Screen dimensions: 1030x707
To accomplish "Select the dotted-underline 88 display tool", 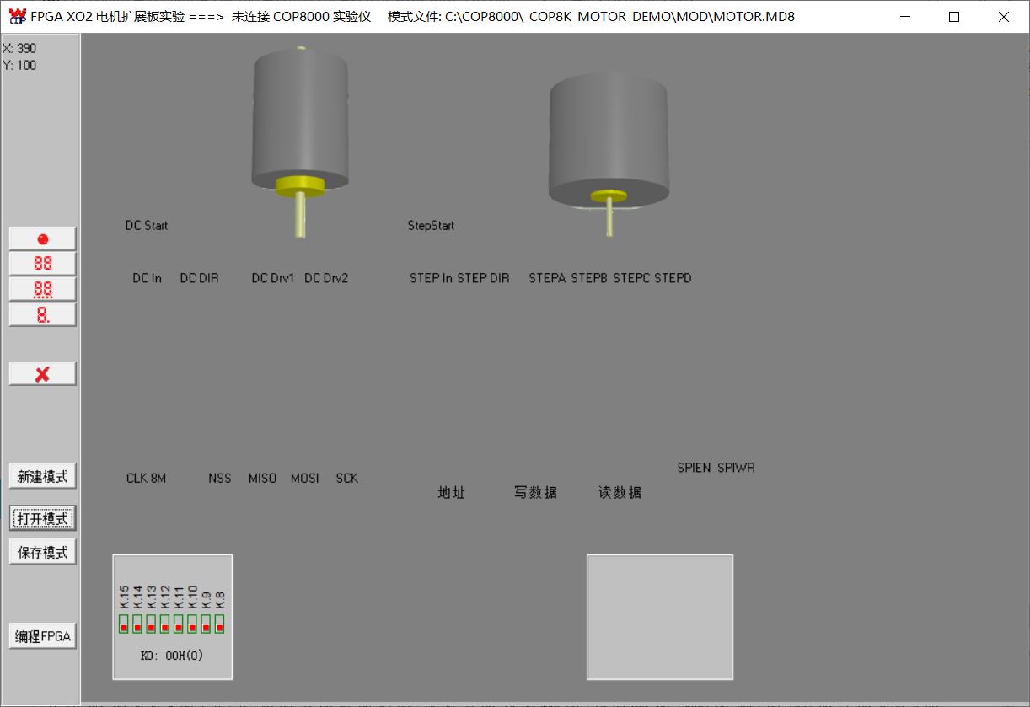I will pos(42,290).
